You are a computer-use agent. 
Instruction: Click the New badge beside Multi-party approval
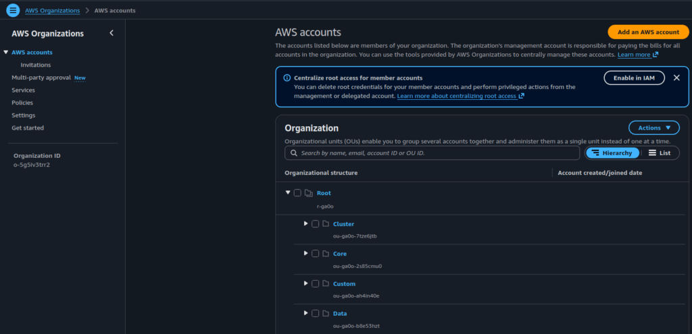click(80, 78)
